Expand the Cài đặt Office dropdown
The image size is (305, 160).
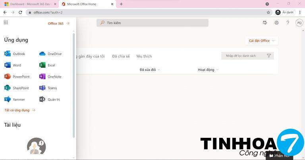pos(261,41)
